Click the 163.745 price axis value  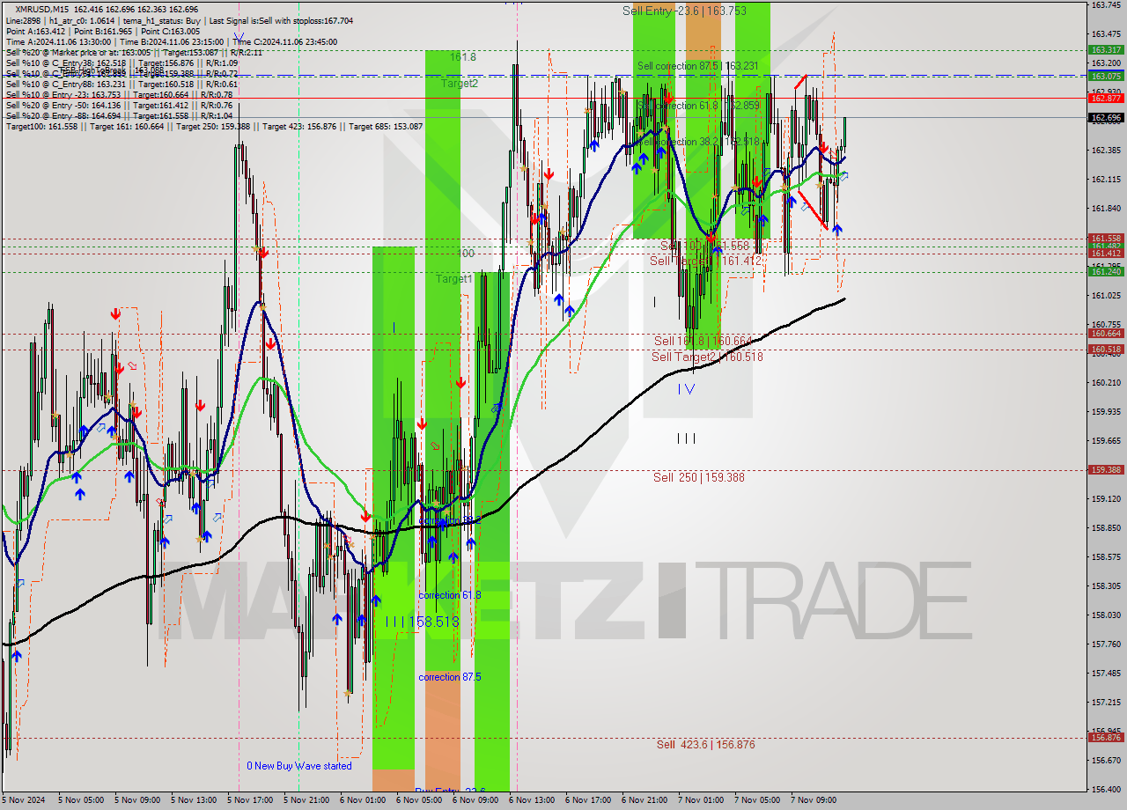1106,5
